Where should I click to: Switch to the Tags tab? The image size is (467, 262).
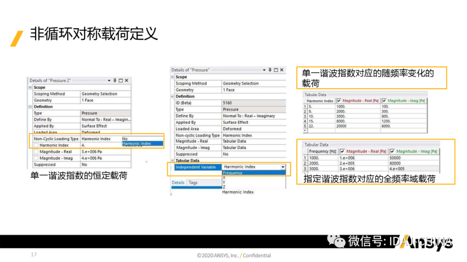(x=193, y=183)
